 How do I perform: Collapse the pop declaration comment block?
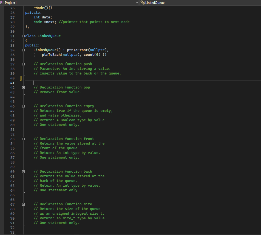click(23, 87)
